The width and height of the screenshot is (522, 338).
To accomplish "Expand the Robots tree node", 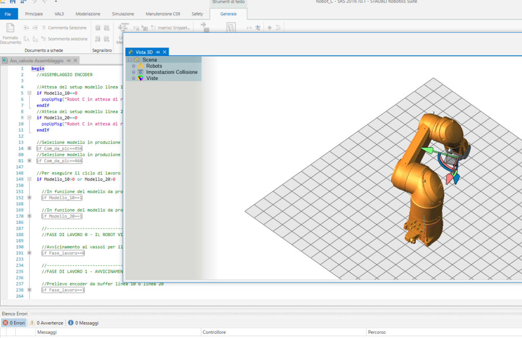I will (x=134, y=66).
